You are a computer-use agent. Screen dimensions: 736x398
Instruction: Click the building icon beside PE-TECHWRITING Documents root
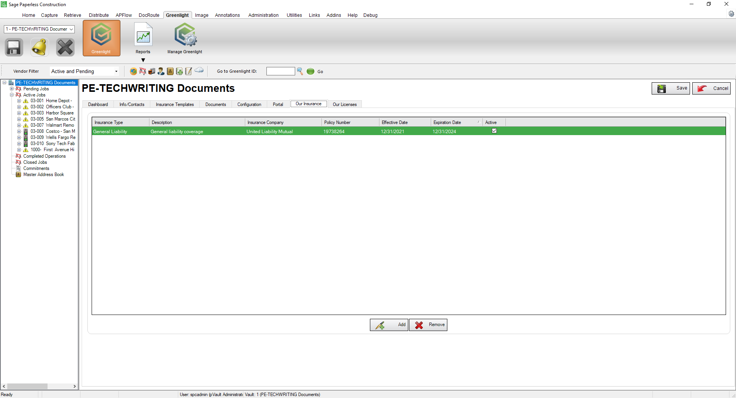[11, 83]
